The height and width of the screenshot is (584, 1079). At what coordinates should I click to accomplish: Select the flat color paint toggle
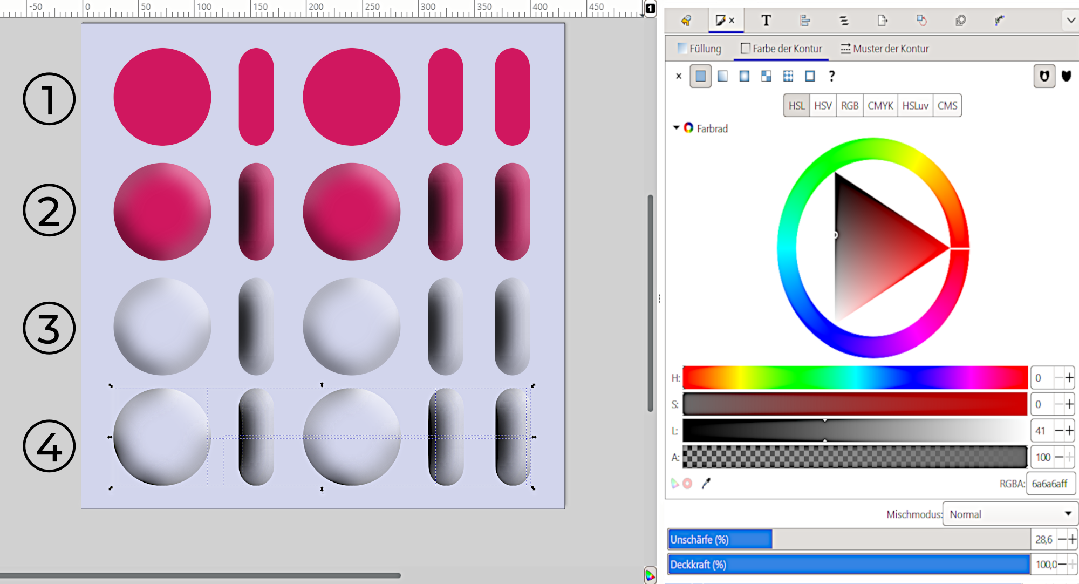[700, 76]
